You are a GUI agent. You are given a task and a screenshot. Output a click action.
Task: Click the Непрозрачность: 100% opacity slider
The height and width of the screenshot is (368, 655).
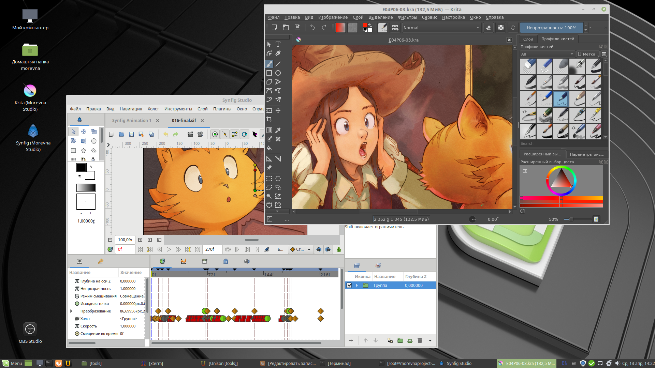point(552,28)
